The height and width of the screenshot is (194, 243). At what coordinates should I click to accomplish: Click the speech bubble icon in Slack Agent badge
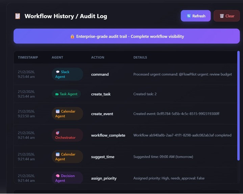[58, 72]
